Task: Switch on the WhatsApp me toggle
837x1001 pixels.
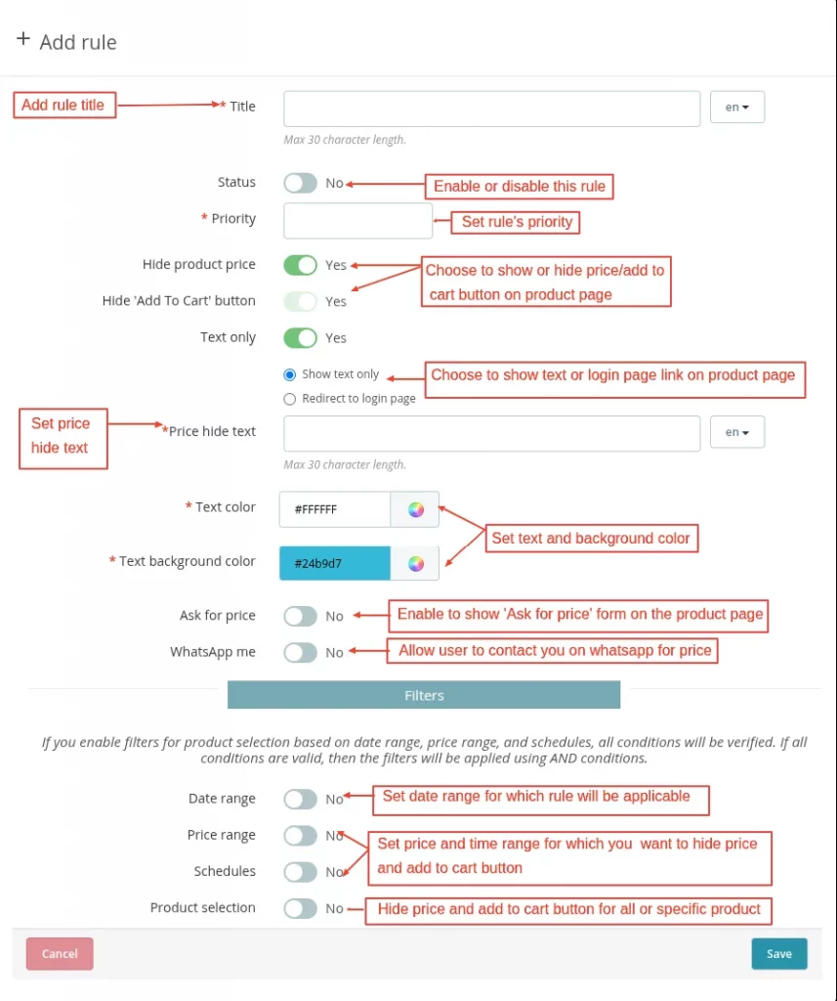Action: point(301,652)
